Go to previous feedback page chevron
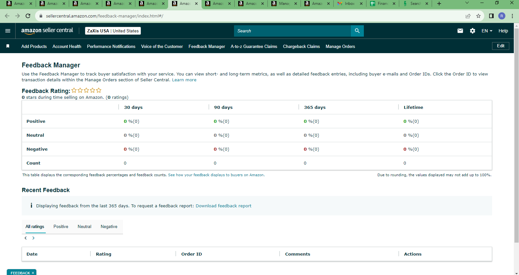Screen dimensions: 519x275 click(26, 238)
